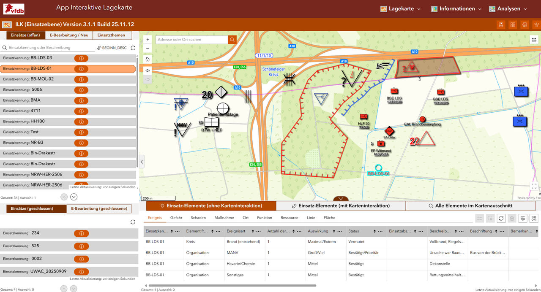Click the map home extent button

coord(148,59)
